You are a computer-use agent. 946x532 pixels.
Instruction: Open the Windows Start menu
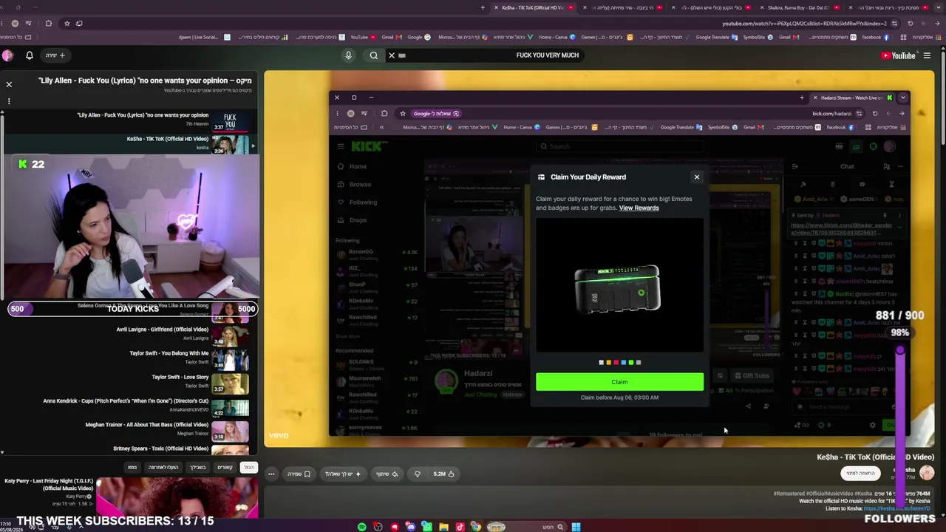[576, 527]
